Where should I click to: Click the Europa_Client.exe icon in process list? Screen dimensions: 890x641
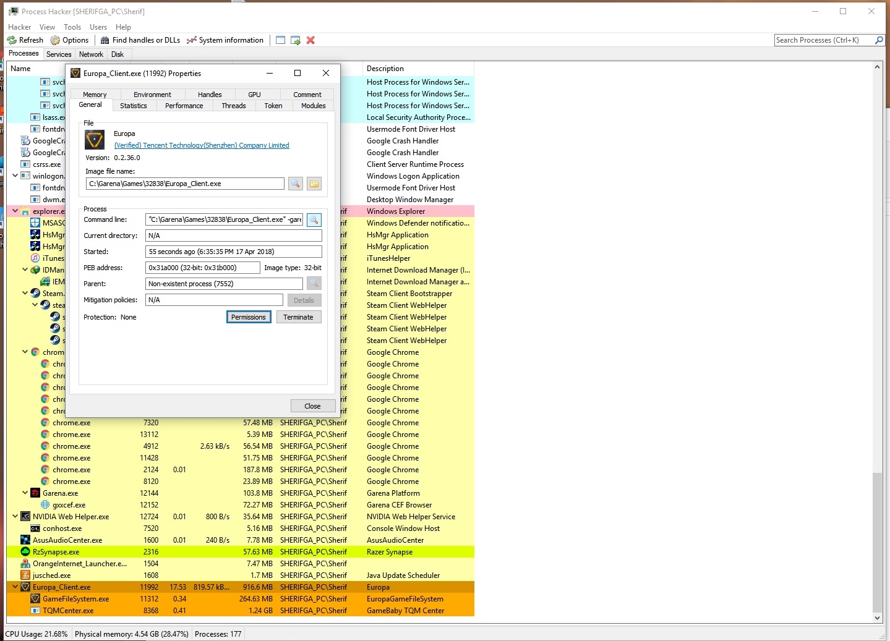coord(25,587)
